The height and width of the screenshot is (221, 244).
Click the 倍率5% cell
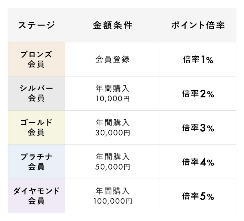pyautogui.click(x=198, y=196)
